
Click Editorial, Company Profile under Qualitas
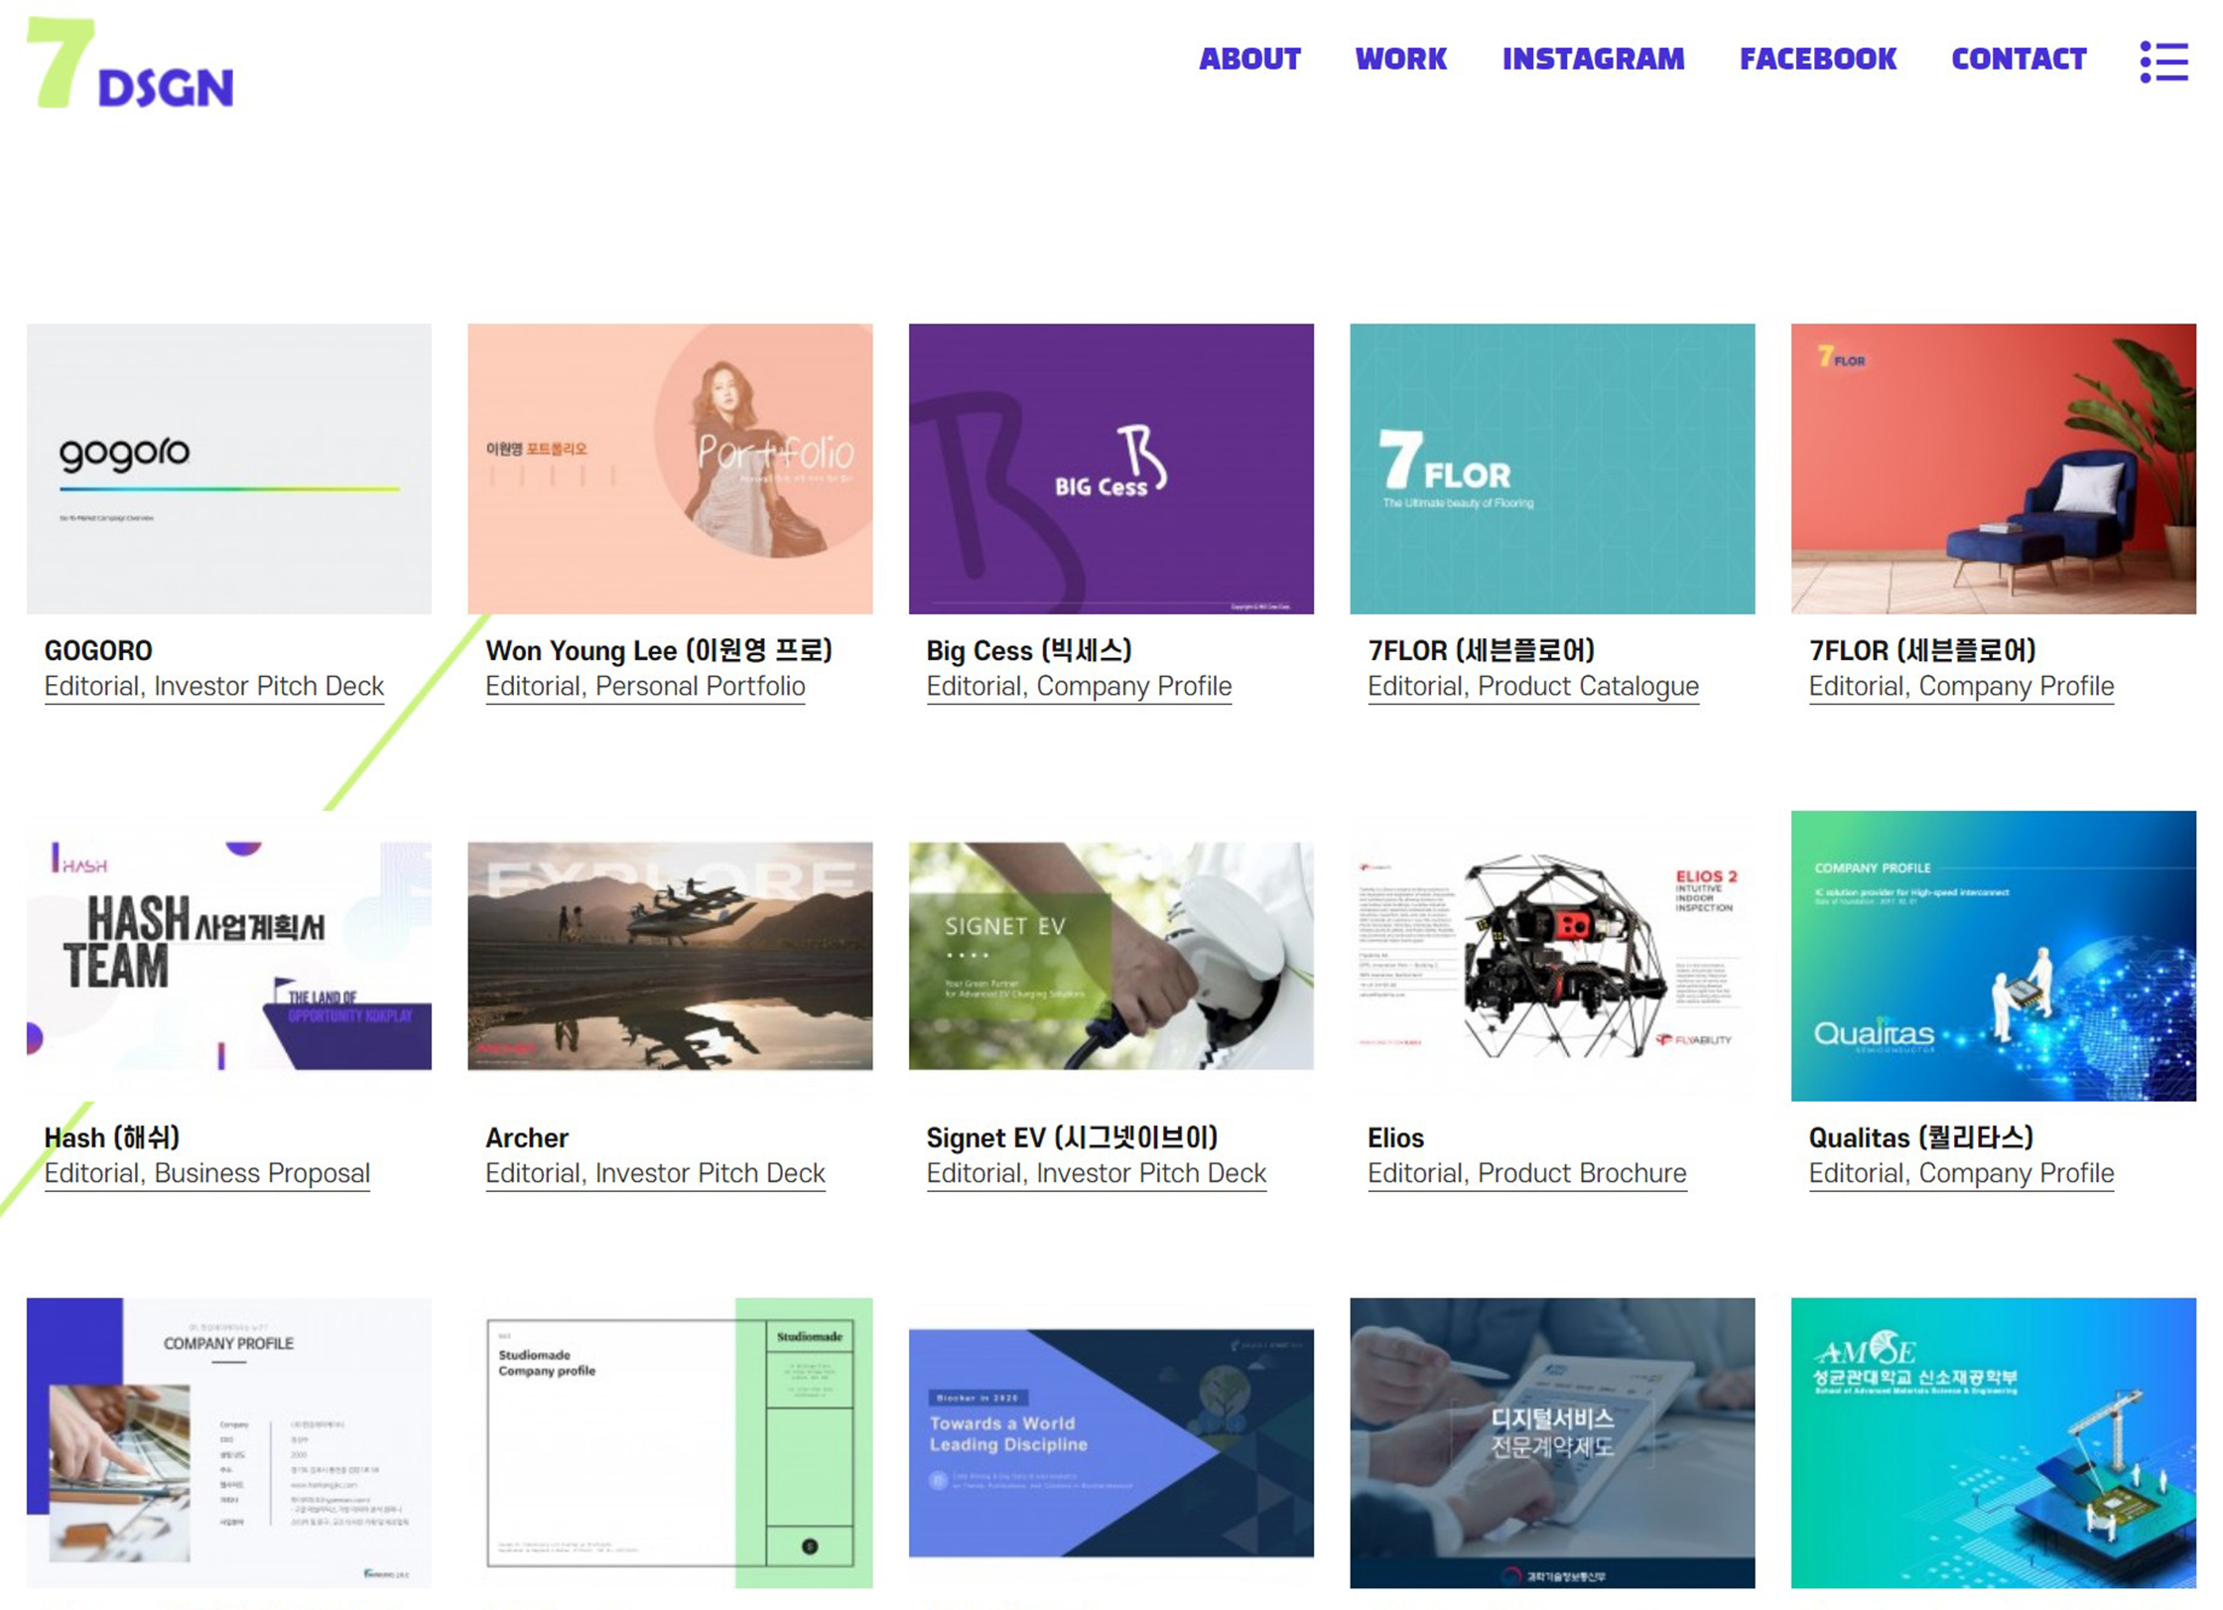(x=1961, y=1173)
